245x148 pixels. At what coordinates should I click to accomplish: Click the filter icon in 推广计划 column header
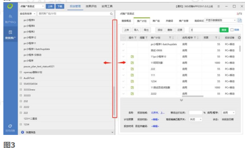point(170,38)
